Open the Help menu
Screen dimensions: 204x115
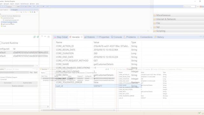pos(37,4)
